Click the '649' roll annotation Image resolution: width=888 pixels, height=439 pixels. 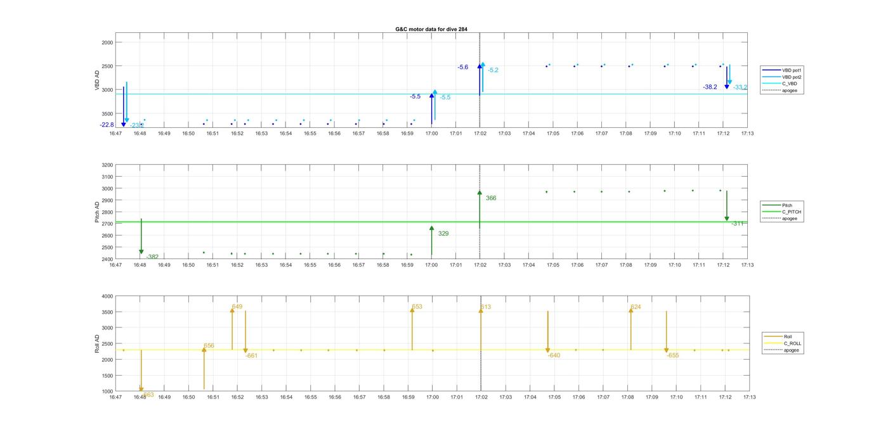tap(237, 307)
